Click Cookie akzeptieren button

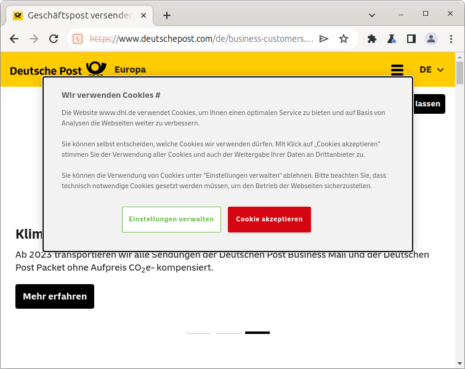pos(269,220)
